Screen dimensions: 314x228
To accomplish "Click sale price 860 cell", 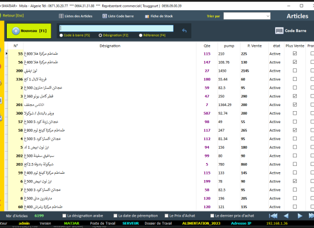I will [254, 164].
